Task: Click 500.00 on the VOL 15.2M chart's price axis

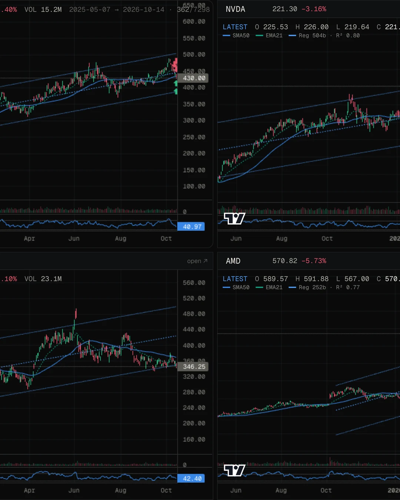Action: coord(194,55)
